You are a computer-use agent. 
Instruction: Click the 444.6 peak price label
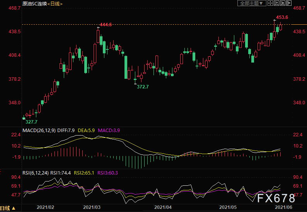(x=106, y=25)
